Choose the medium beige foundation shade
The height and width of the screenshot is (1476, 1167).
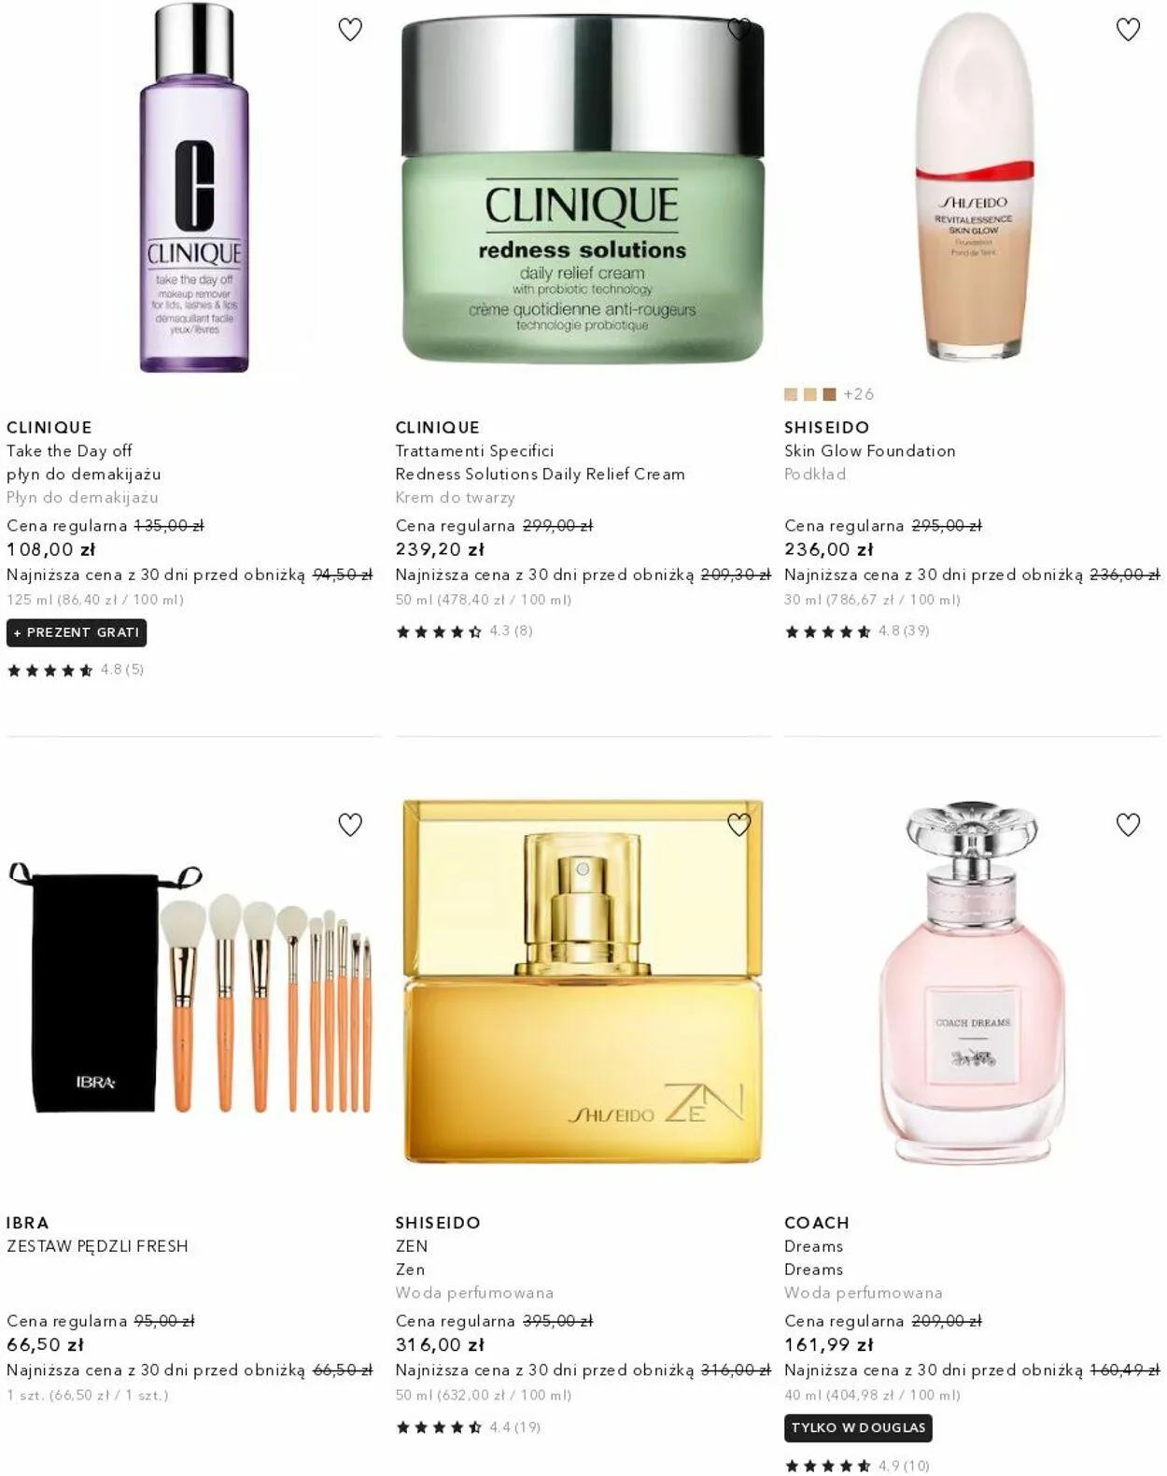click(x=810, y=394)
